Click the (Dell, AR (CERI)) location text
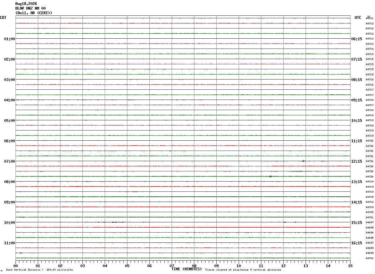This screenshot has height=274, width=375. (x=34, y=13)
